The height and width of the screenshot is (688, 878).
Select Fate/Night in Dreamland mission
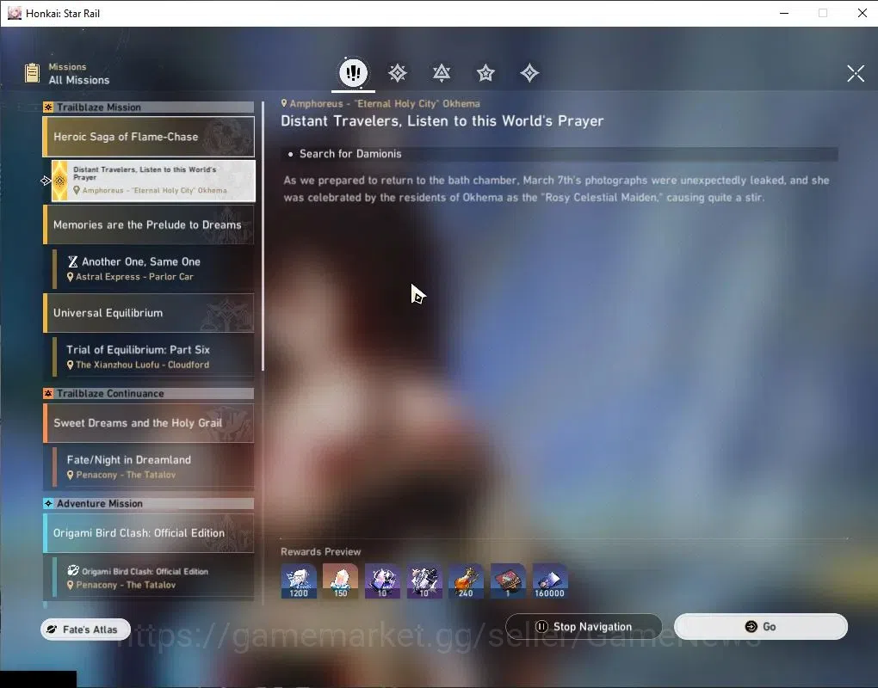(153, 466)
